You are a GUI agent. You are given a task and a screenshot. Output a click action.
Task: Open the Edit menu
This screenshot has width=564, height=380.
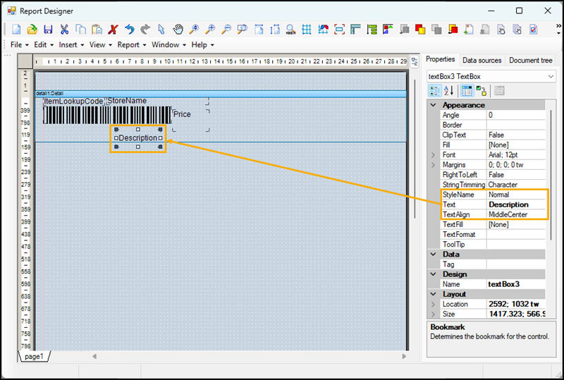pos(44,45)
